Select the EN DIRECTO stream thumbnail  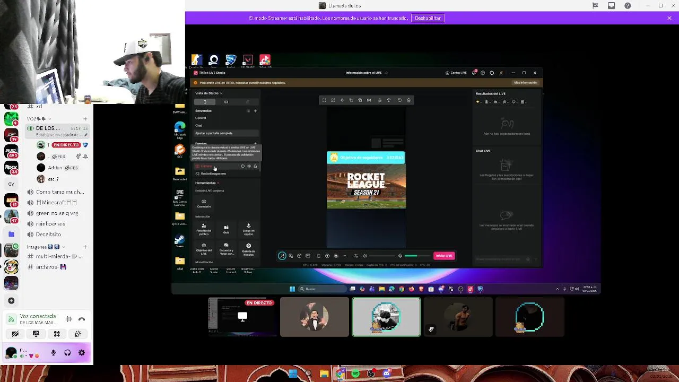coord(242,317)
